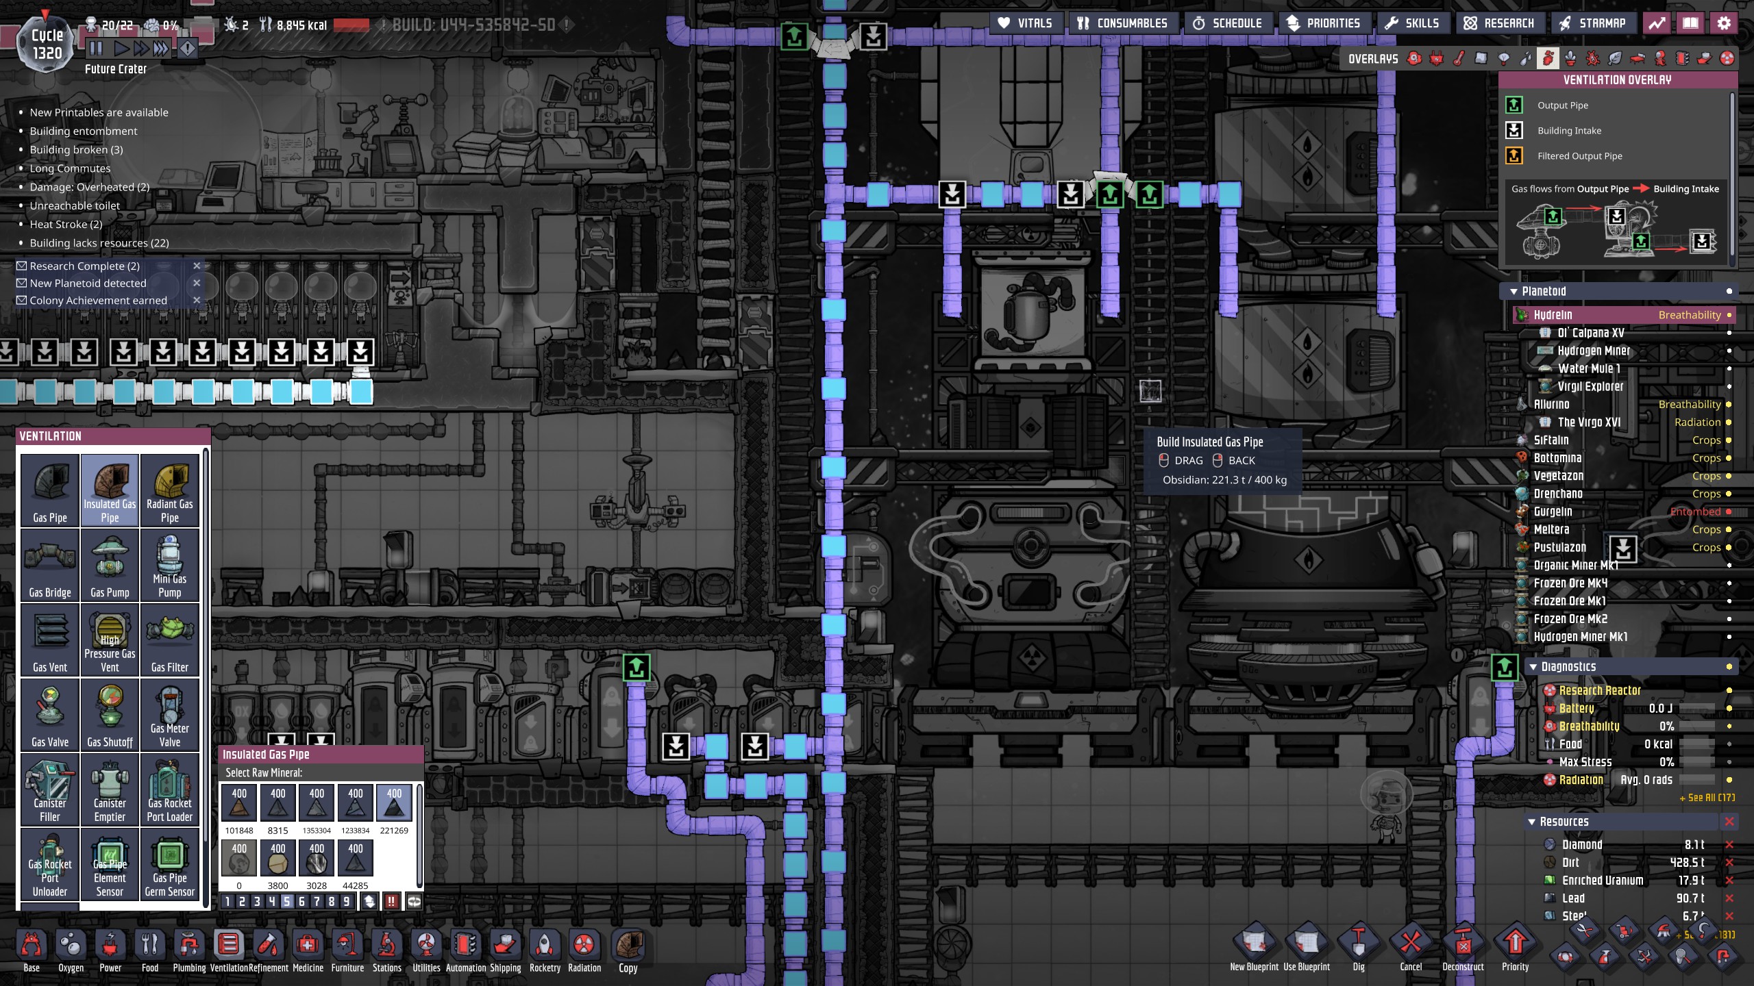Collapse the Planetoid list
Image resolution: width=1754 pixels, height=986 pixels.
1514,292
